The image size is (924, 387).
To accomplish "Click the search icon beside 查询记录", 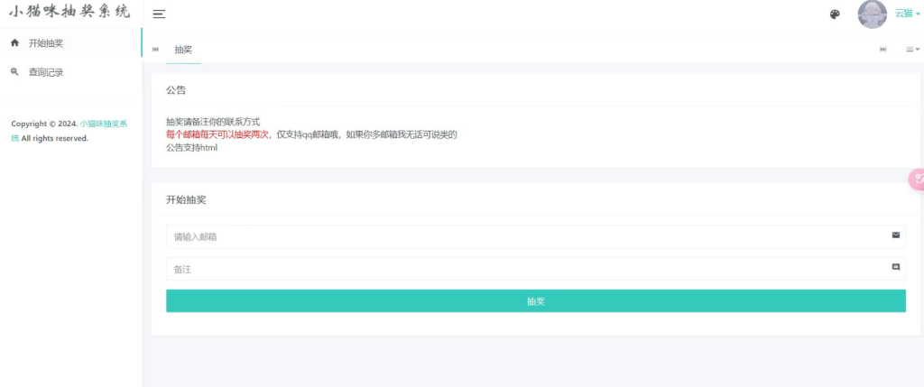I will (x=14, y=72).
